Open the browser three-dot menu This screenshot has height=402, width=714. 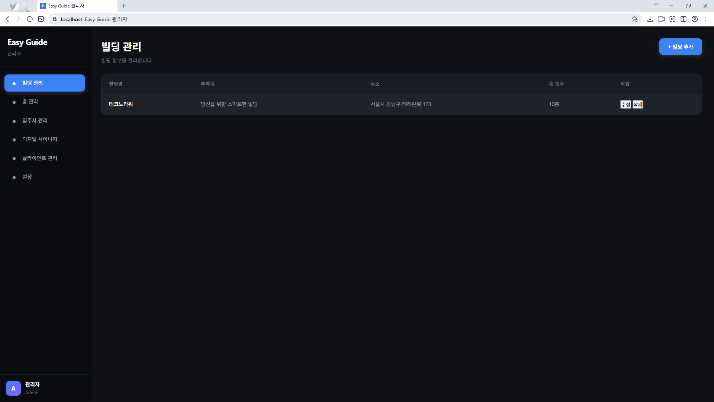(x=706, y=19)
